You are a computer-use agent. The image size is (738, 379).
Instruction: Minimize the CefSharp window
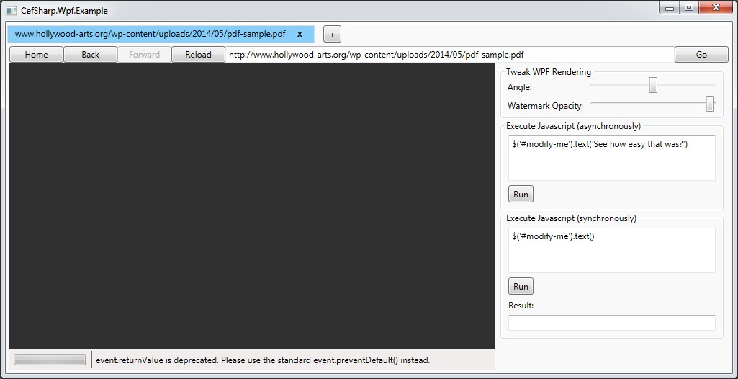tap(670, 7)
